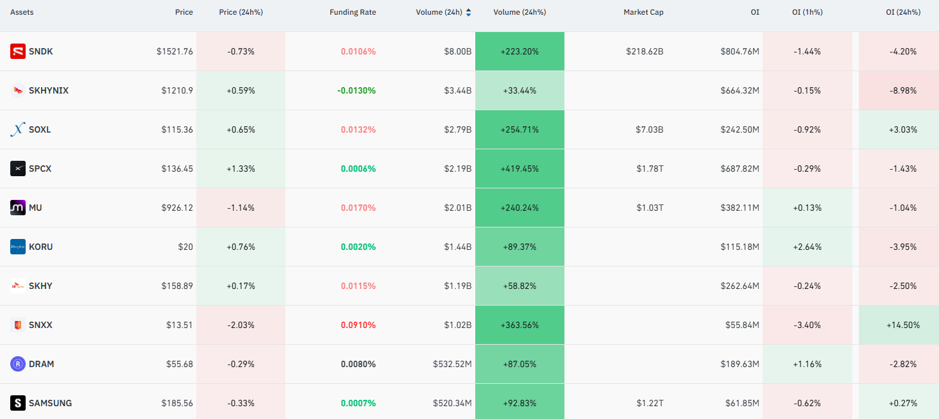
Task: Select the SNXX shield icon
Action: pyautogui.click(x=18, y=325)
